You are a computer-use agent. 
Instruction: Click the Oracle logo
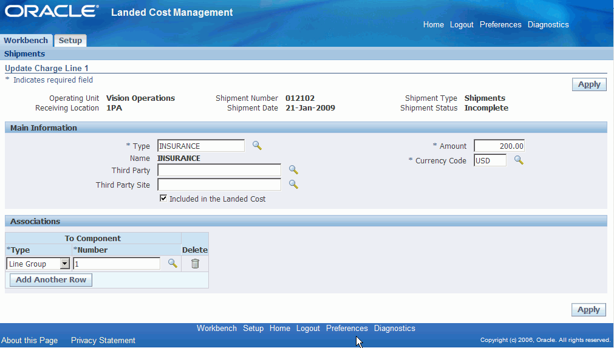click(52, 11)
